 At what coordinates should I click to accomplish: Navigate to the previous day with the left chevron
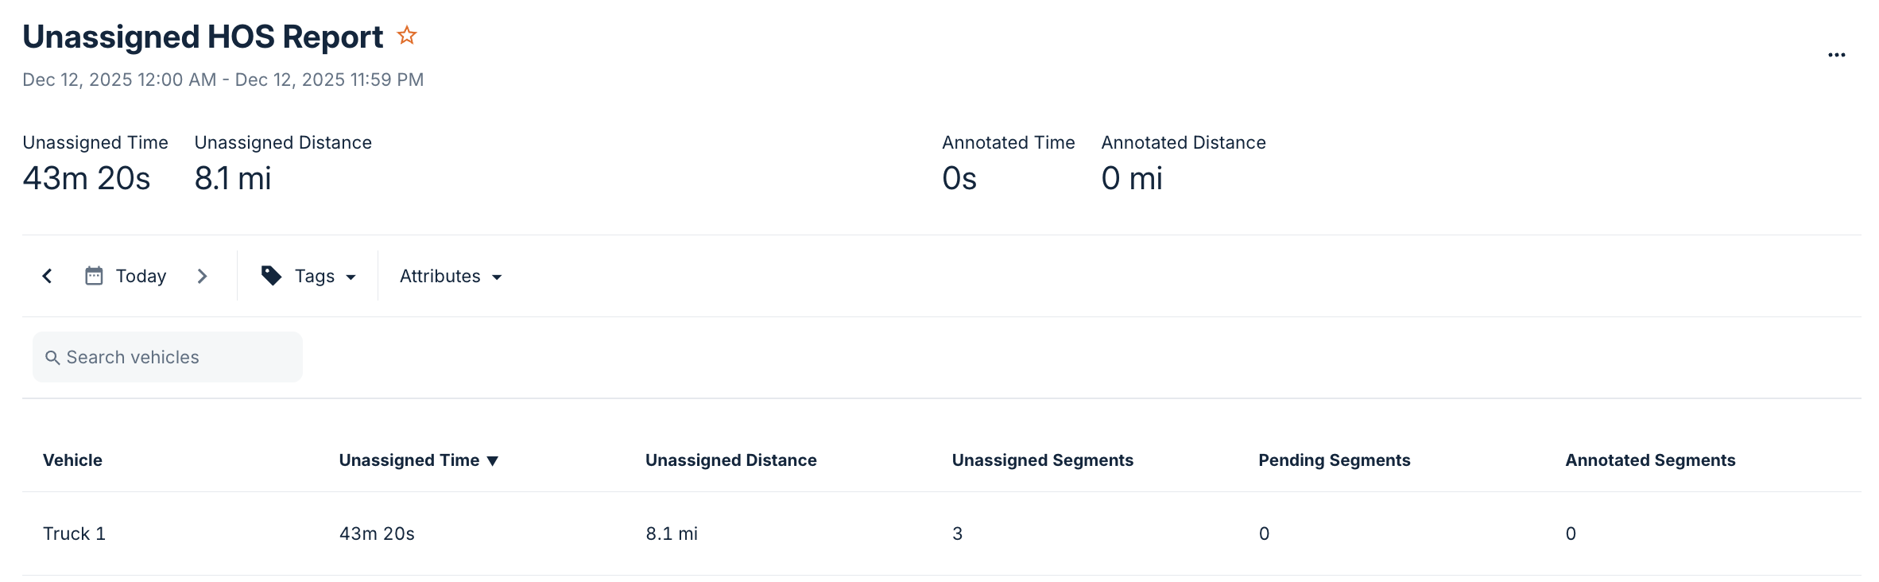click(x=47, y=275)
